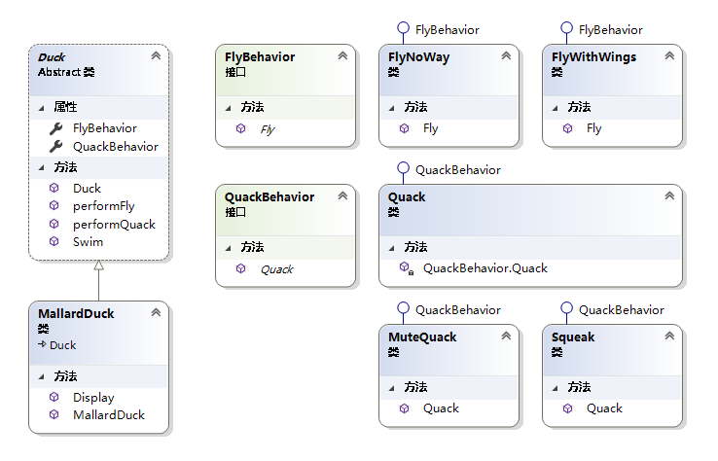
Task: Click the performFly method cube icon
Action: point(55,206)
